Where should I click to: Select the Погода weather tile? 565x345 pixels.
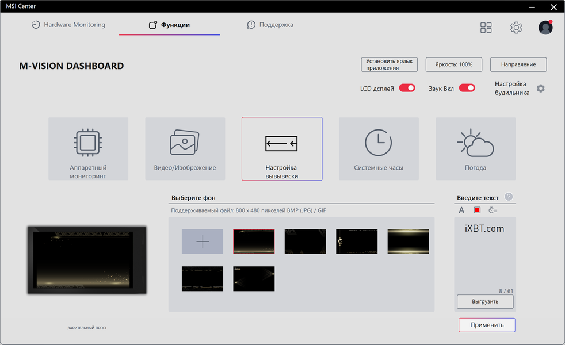476,148
